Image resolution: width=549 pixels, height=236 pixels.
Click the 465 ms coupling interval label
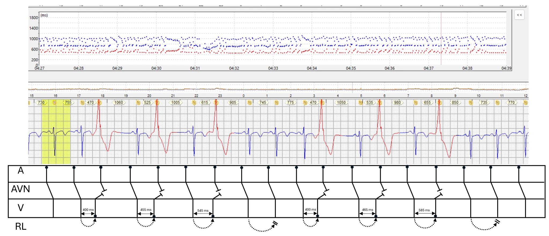(368, 210)
